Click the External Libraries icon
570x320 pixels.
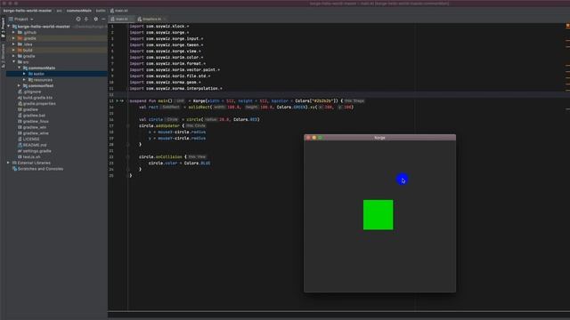[14, 163]
